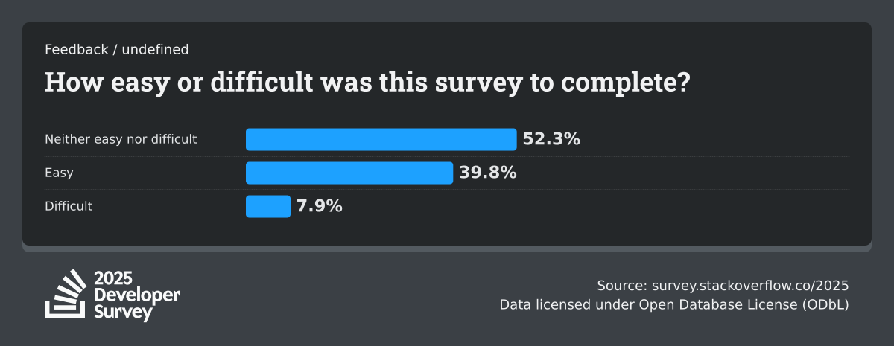Click the "Difficult" row label

click(69, 206)
